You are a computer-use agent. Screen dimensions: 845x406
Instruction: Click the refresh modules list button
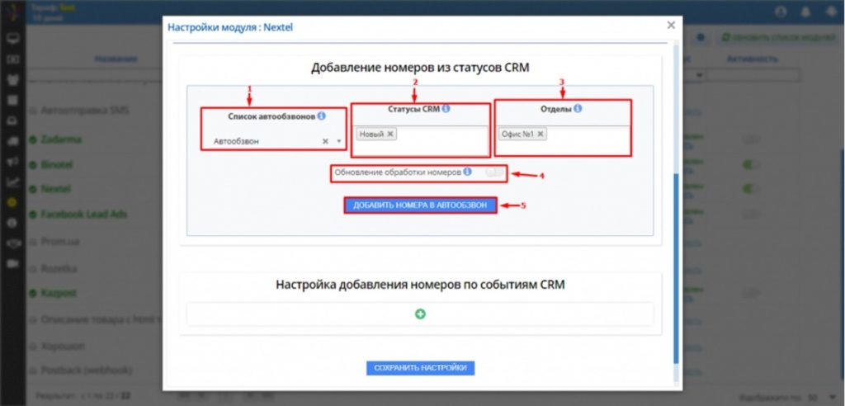point(777,37)
